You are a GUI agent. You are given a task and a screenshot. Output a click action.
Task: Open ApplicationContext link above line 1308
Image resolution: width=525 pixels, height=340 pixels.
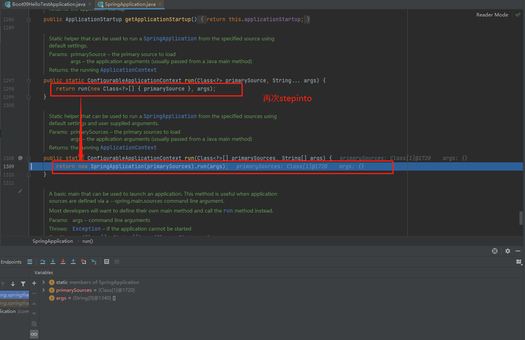[x=129, y=147]
